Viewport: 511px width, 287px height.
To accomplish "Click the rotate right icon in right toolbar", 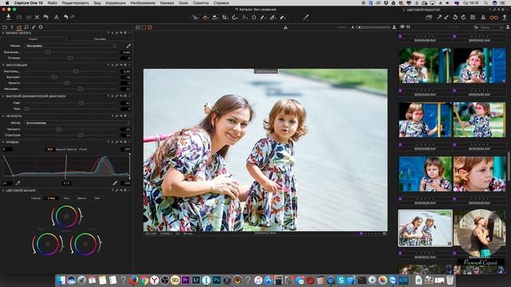I will (463, 18).
